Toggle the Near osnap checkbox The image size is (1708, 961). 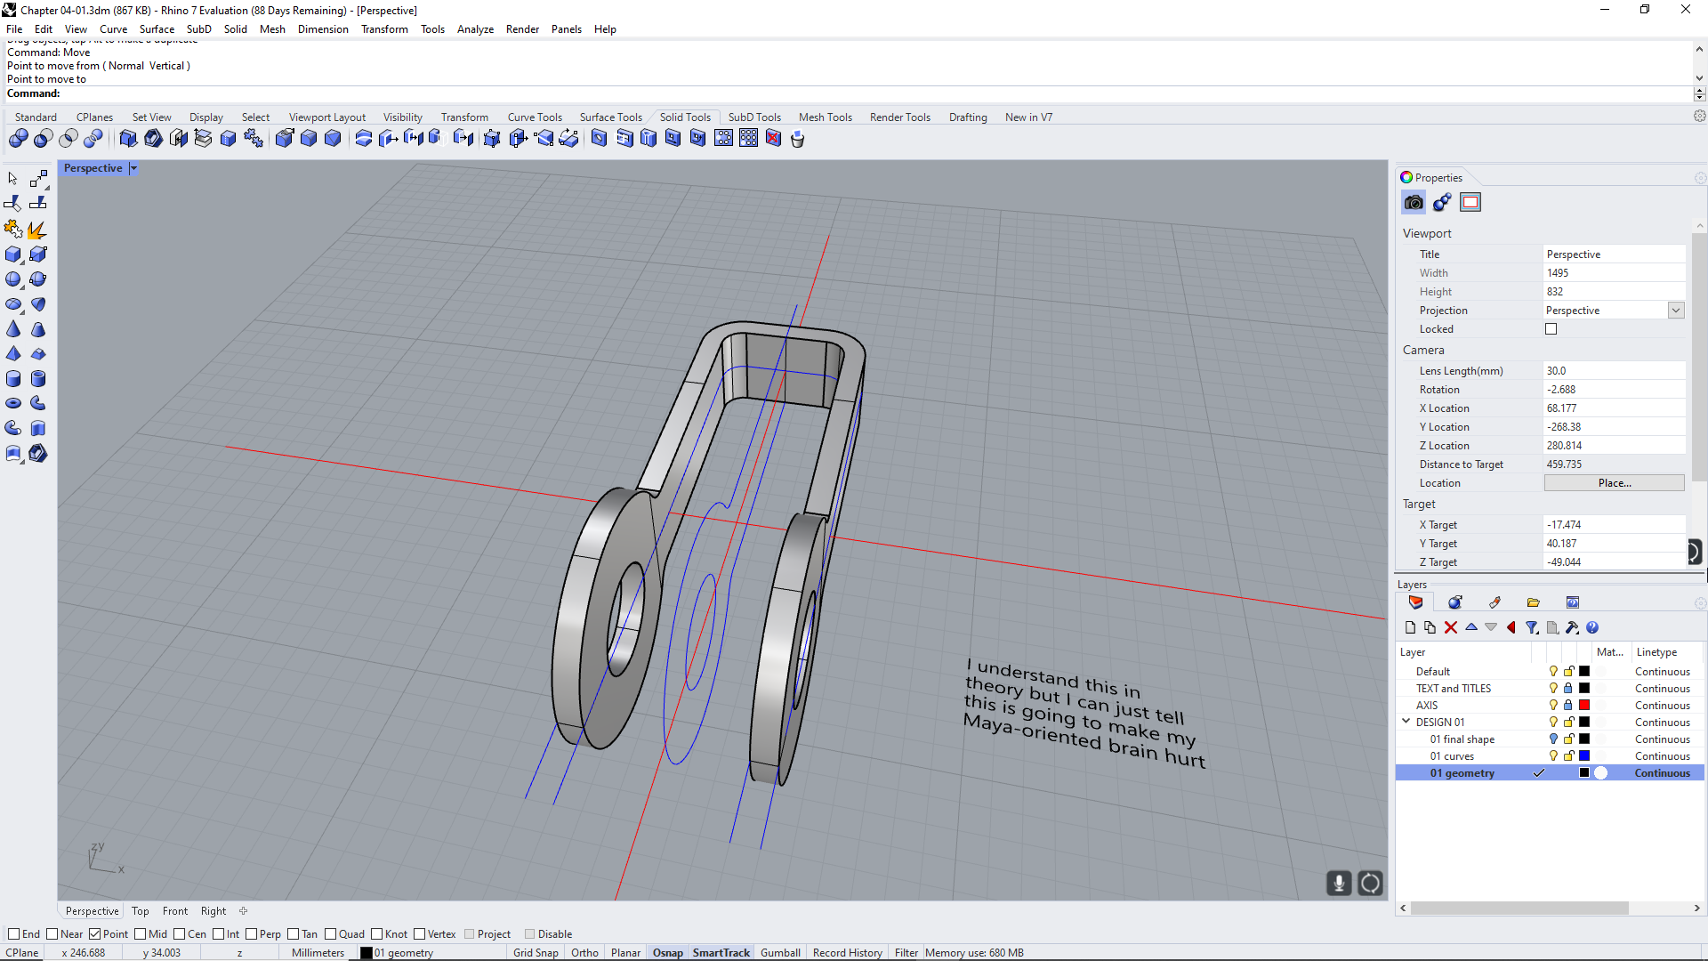tap(52, 934)
